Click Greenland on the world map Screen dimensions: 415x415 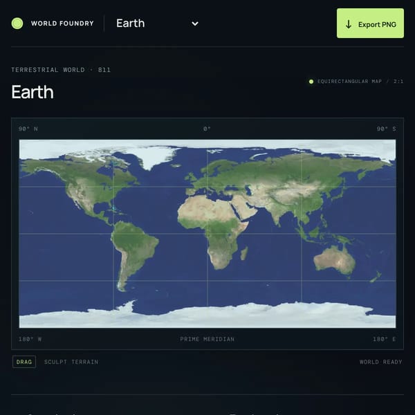(x=155, y=156)
